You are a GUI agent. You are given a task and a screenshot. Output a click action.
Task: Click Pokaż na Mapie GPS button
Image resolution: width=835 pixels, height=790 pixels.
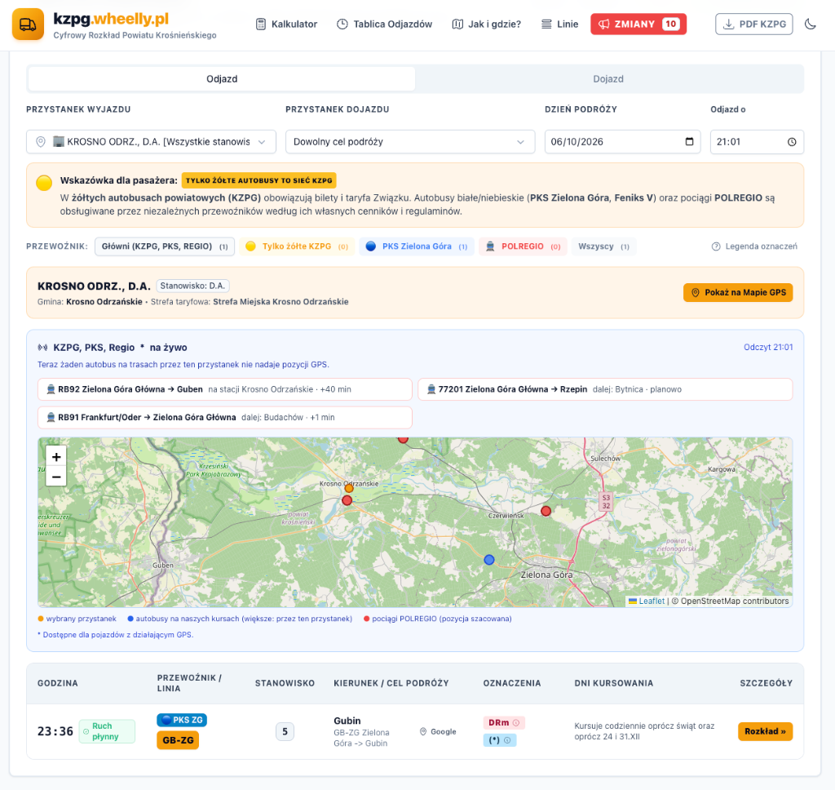click(738, 293)
